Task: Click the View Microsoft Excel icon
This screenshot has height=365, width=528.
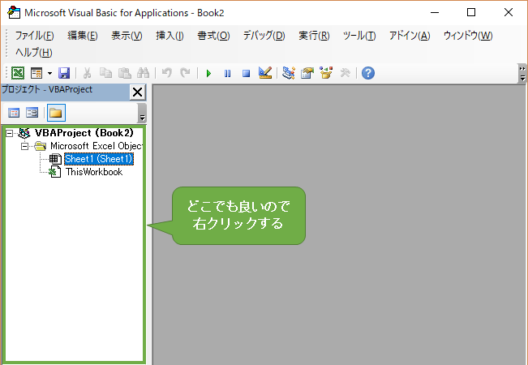Action: pos(18,73)
